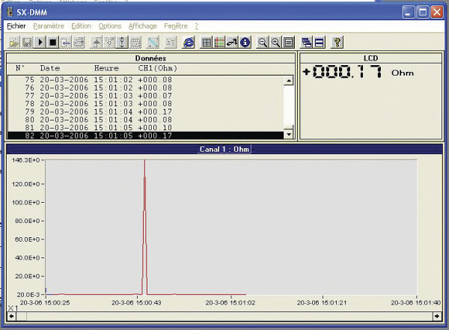This screenshot has height=330, width=449.
Task: Click the greyed up-arrow toolbar icon
Action: tap(97, 43)
